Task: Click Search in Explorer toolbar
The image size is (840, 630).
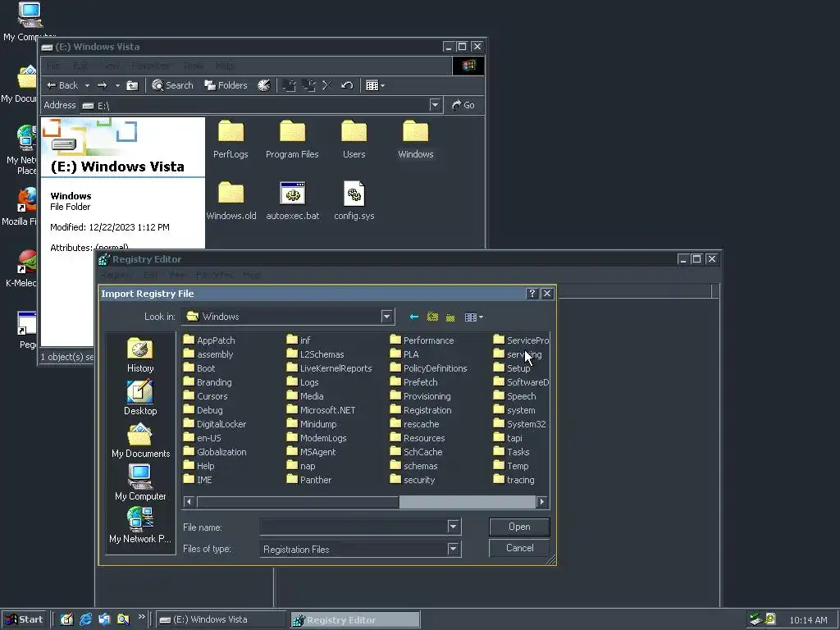Action: click(x=172, y=85)
